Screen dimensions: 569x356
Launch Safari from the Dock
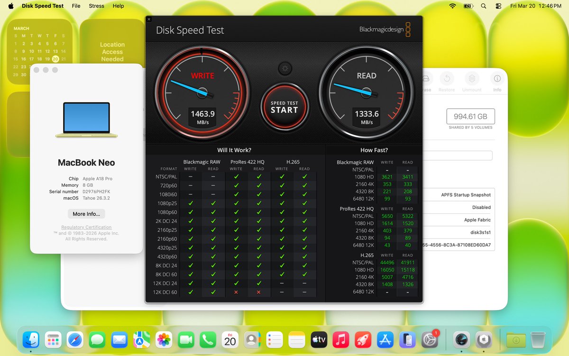(76, 340)
